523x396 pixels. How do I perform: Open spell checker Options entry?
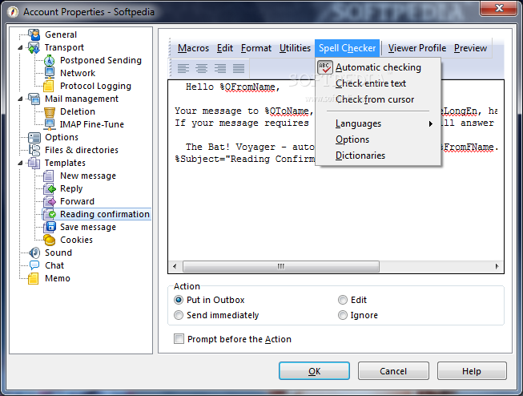click(x=378, y=139)
